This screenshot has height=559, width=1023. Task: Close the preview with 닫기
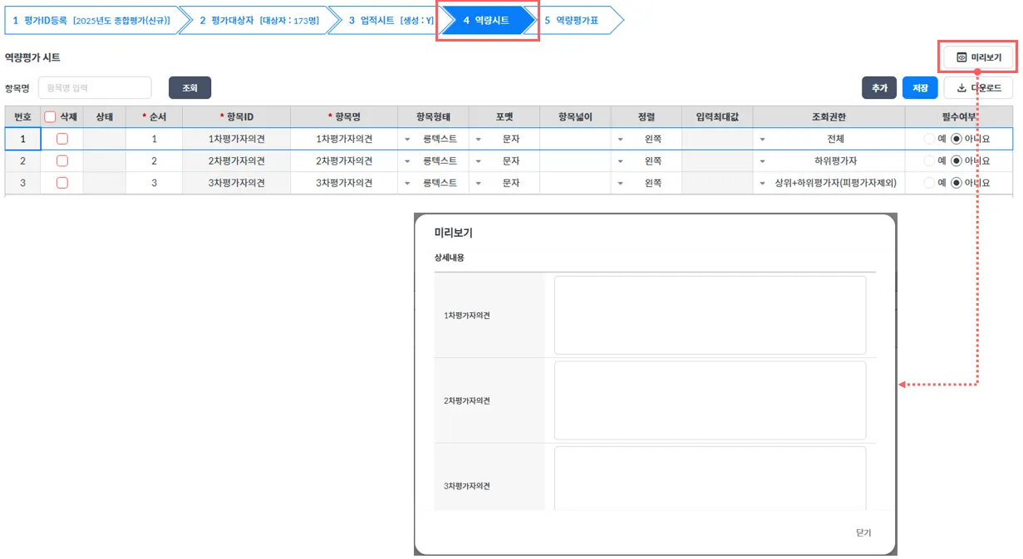click(863, 533)
